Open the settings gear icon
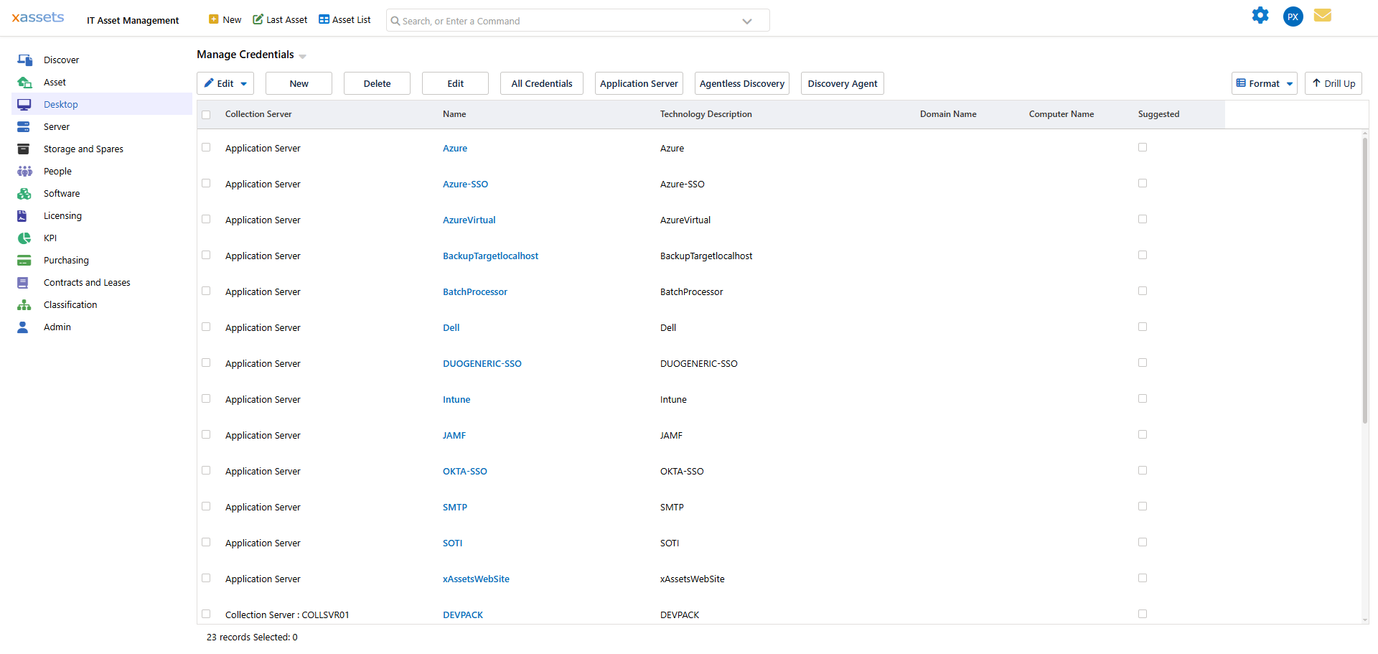 1261,15
